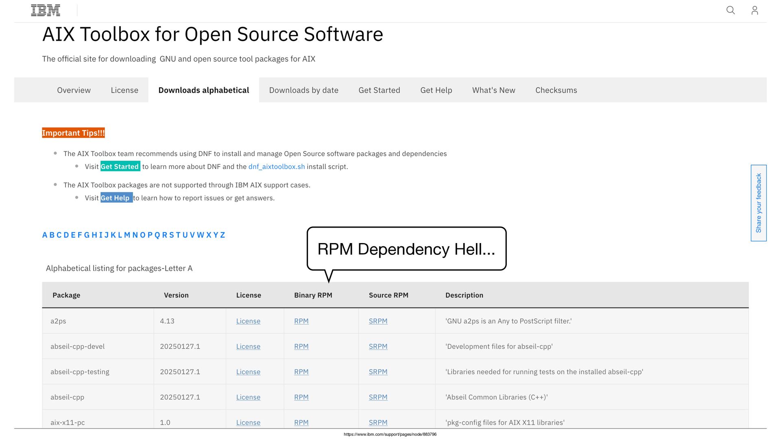
Task: Switch to the Overview tab
Action: (74, 90)
